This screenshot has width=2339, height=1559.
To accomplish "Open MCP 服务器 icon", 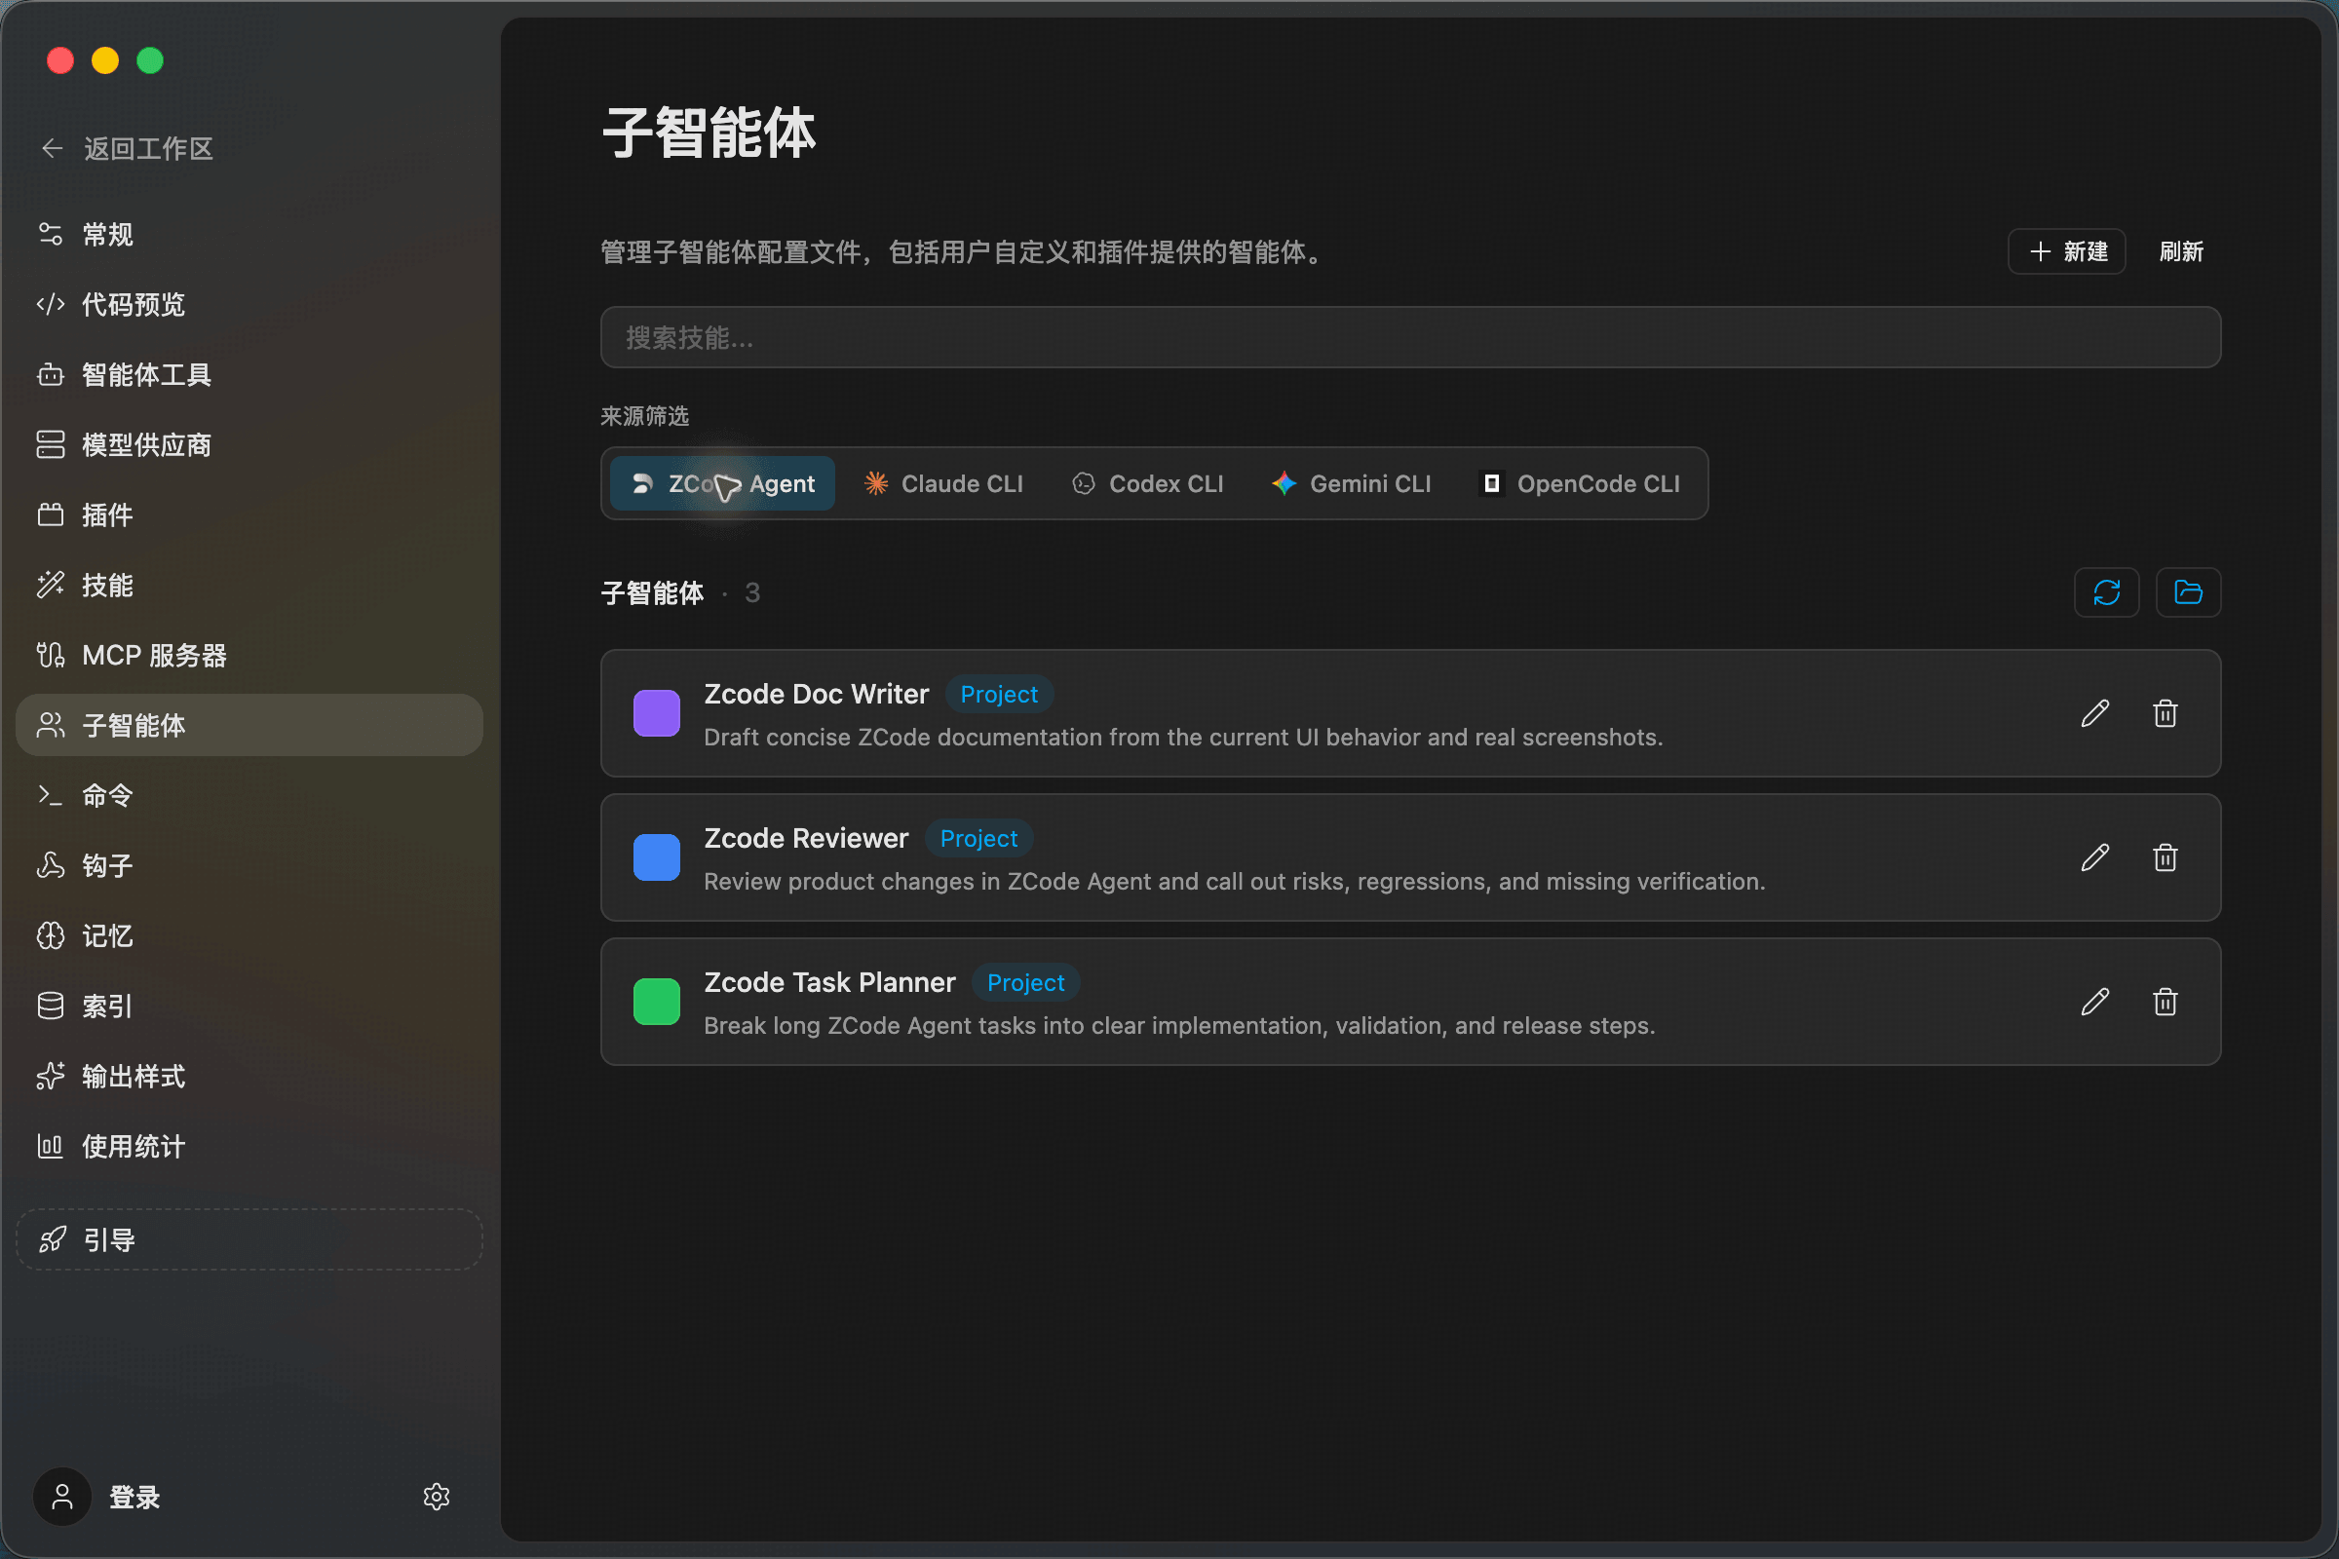I will [x=51, y=655].
